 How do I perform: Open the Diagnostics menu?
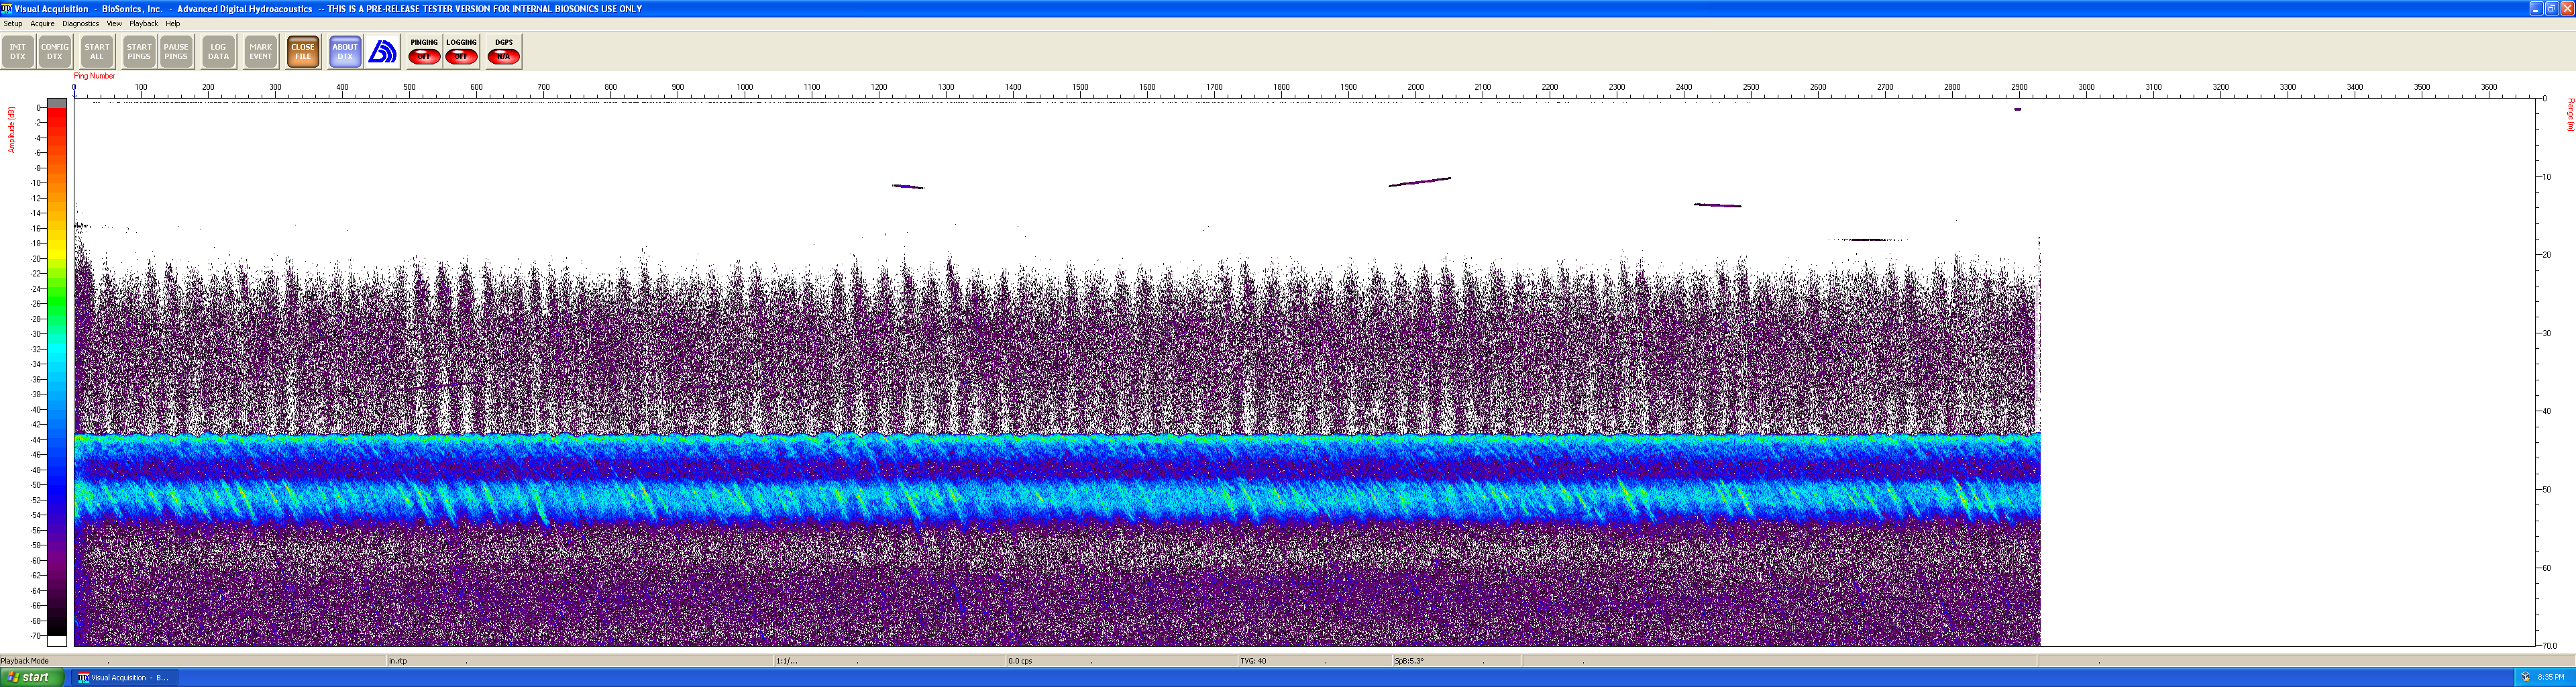coord(80,23)
